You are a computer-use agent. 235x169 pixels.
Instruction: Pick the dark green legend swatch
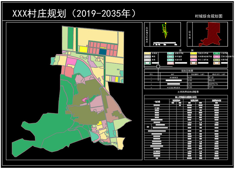coord(217,53)
